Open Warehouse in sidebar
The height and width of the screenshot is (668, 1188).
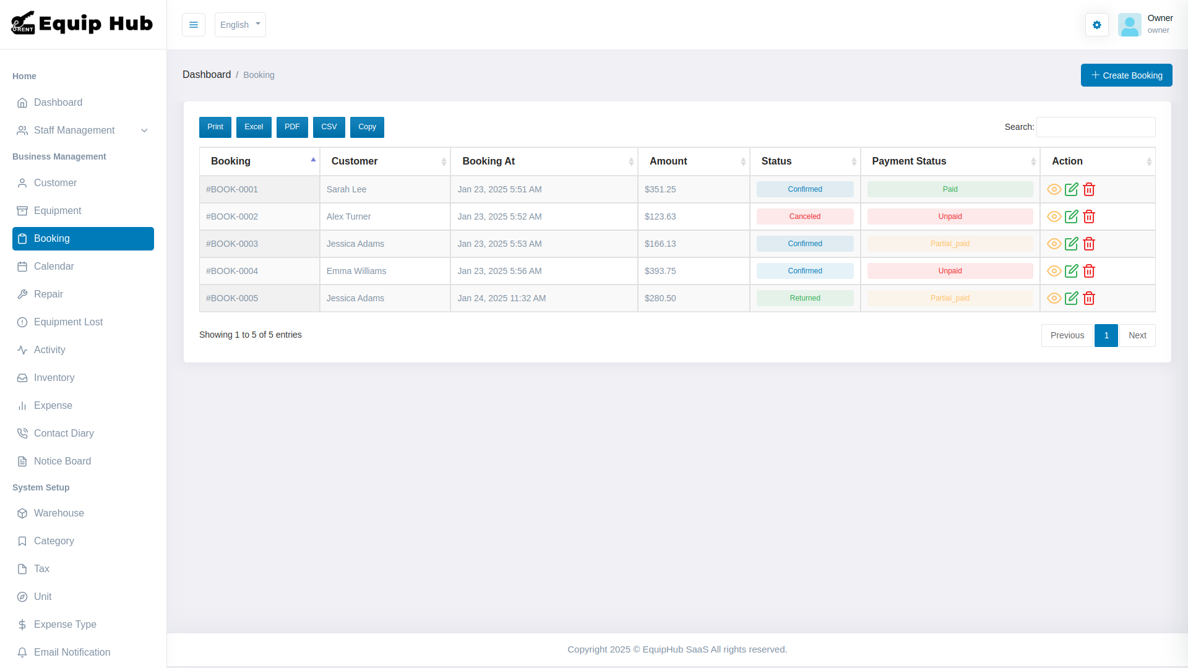pyautogui.click(x=83, y=513)
